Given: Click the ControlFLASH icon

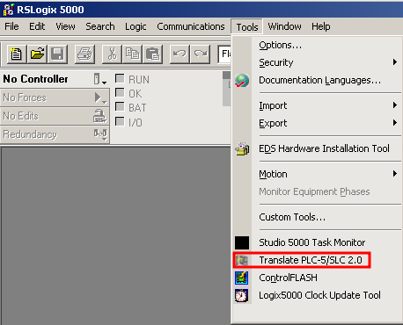Looking at the screenshot, I should [242, 278].
